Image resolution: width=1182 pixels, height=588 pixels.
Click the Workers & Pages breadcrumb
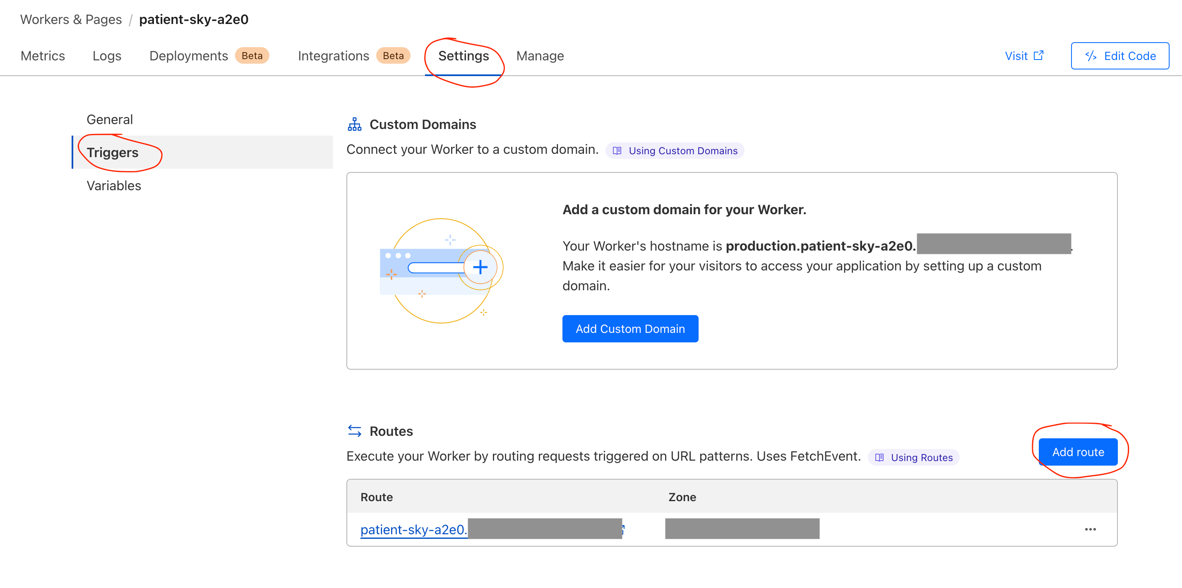tap(71, 19)
